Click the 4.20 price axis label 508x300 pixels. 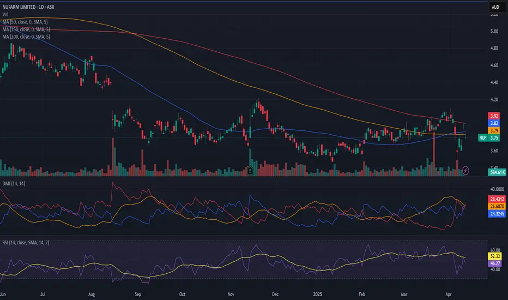click(x=494, y=100)
